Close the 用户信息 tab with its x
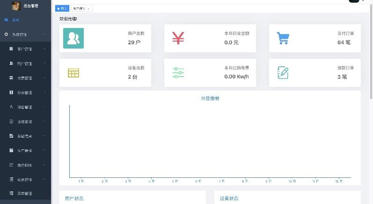The image size is (373, 204). (88, 9)
